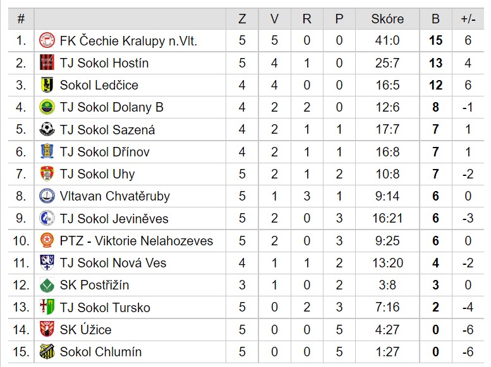This screenshot has width=491, height=367.
Task: Click the SK Úžice red crest
Action: click(x=47, y=329)
